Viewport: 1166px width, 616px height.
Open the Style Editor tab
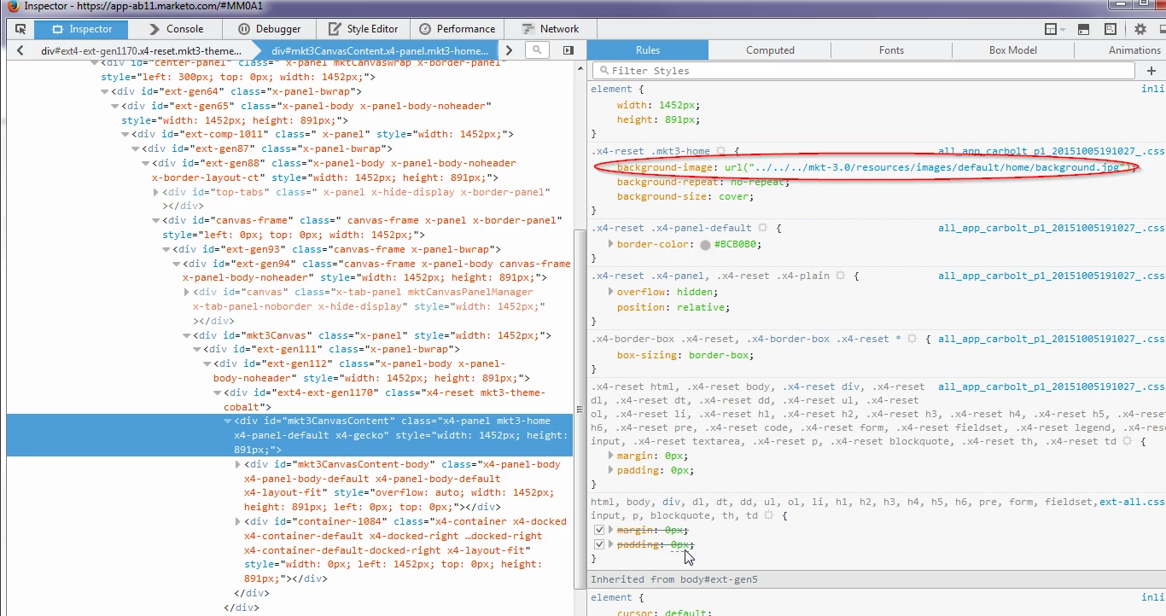tap(363, 29)
